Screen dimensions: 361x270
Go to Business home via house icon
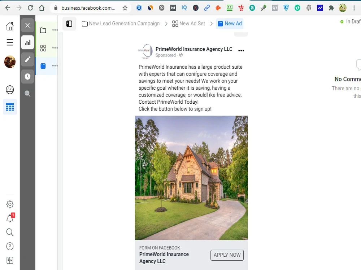click(x=10, y=26)
